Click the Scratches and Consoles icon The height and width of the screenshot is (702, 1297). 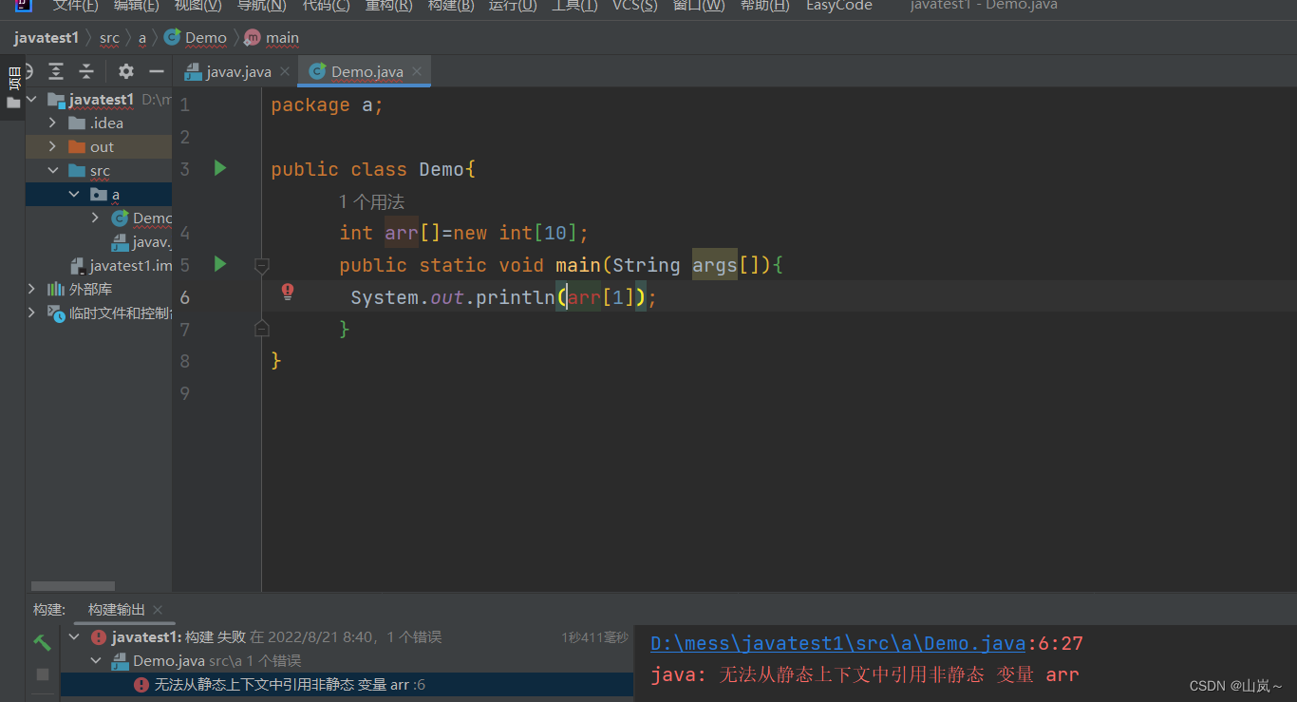click(56, 313)
